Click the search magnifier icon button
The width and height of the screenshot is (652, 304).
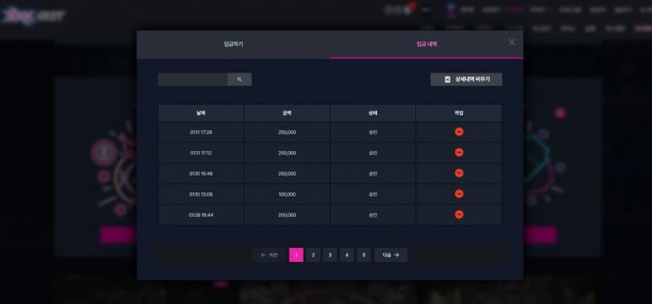click(x=239, y=80)
